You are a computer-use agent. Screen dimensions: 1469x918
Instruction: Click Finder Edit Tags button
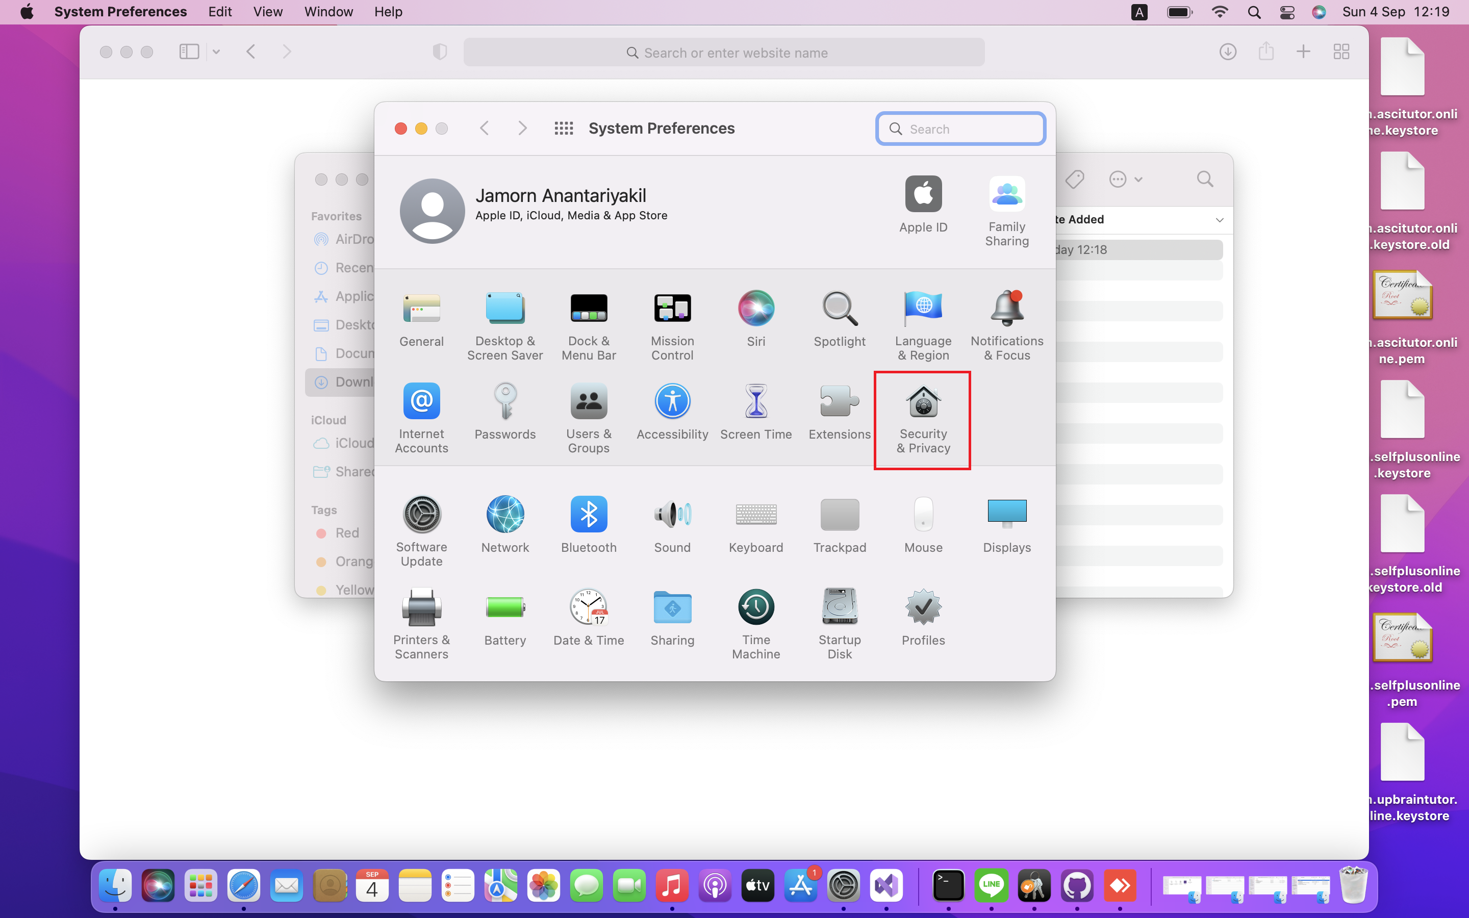click(x=1074, y=179)
